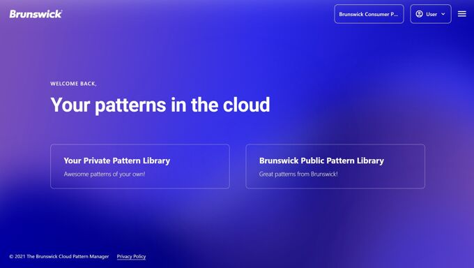Open Brunswick Public Pattern Library card
474x268 pixels.
point(335,167)
